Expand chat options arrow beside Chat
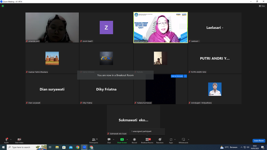The image size is (267, 150). coord(113,140)
